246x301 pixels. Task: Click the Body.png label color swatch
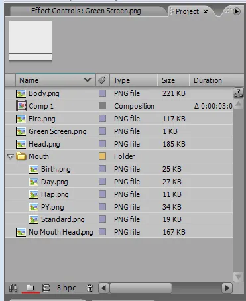pos(102,93)
